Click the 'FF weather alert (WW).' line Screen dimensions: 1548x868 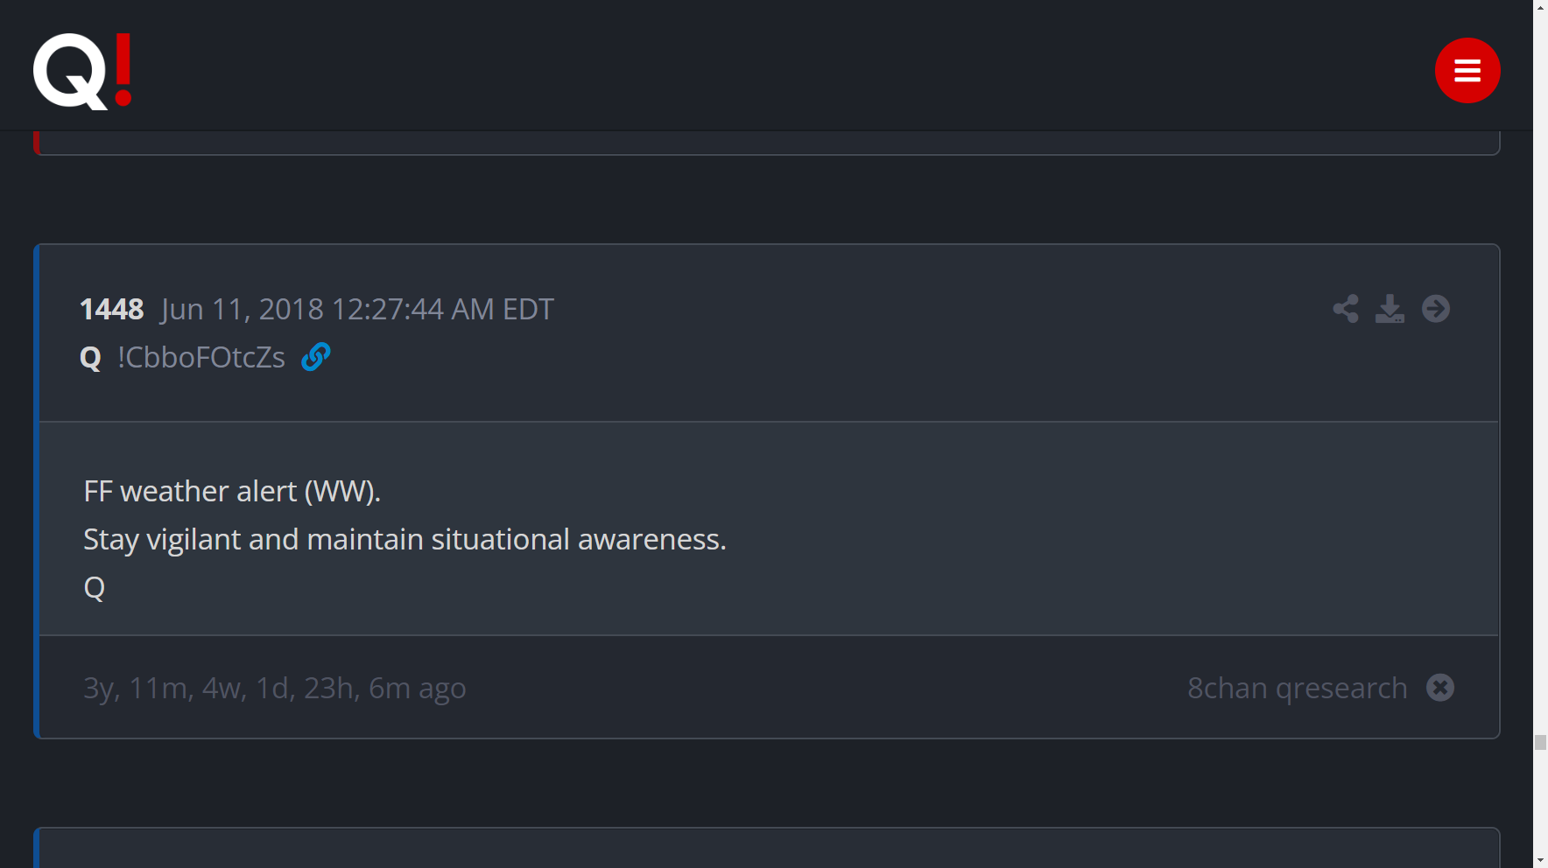(232, 491)
